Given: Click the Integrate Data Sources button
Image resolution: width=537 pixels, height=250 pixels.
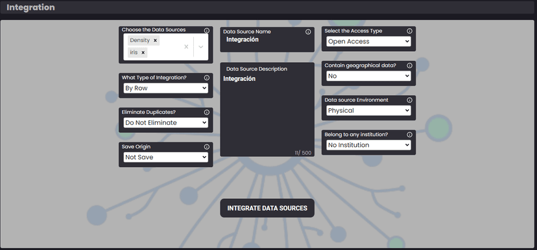Looking at the screenshot, I should tap(267, 209).
